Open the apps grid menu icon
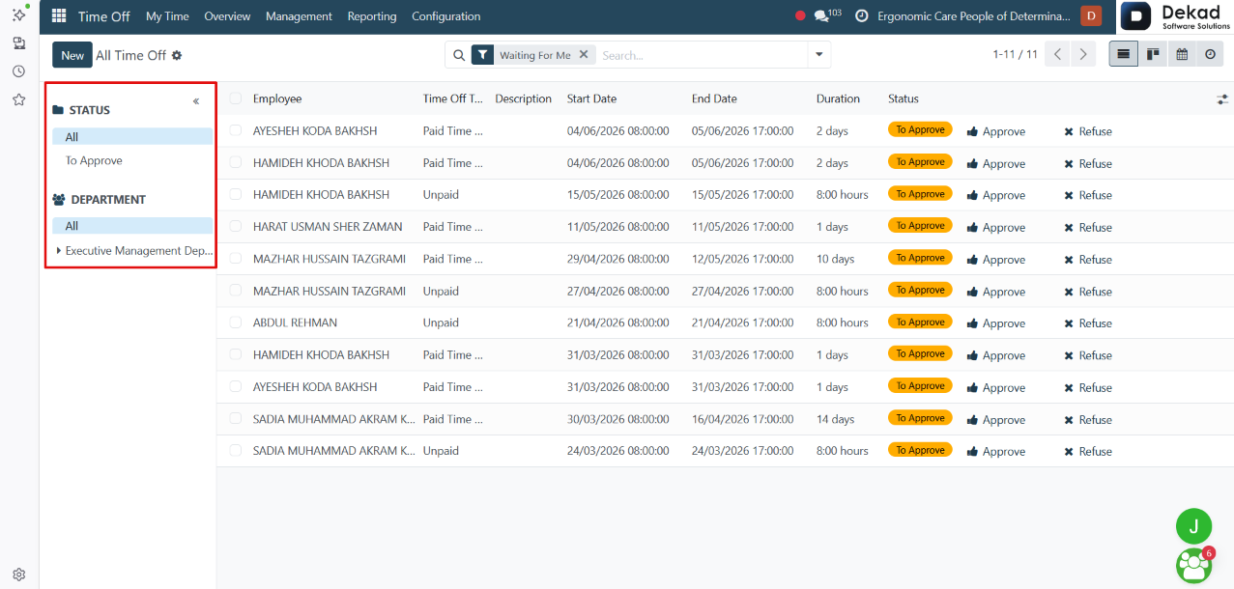 click(59, 16)
